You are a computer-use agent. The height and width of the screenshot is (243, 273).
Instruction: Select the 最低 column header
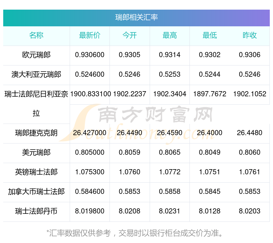[x=210, y=35]
